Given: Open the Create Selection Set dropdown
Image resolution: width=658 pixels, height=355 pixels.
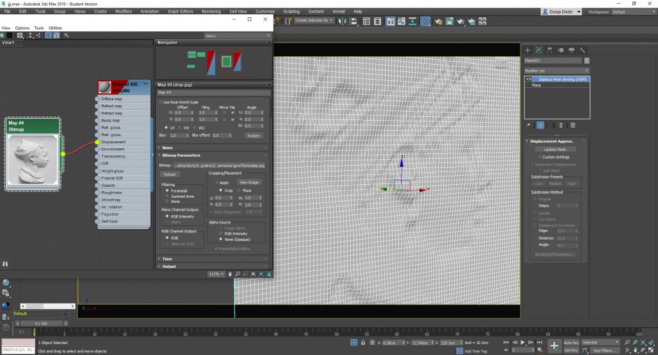Looking at the screenshot, I should tap(314, 20).
